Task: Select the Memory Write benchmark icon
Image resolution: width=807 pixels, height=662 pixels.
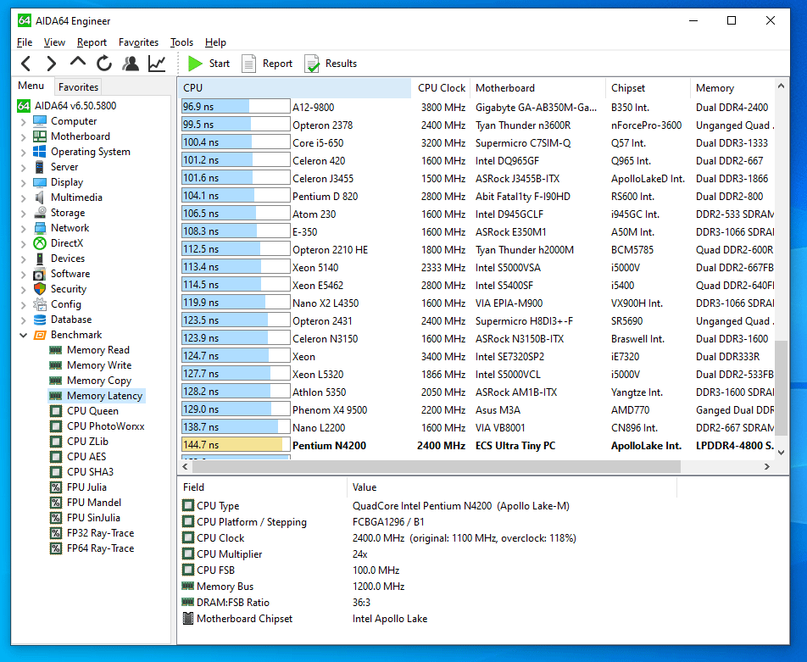Action: (x=56, y=365)
